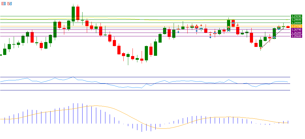Select the last red candle on the chart
305x139 pixels.
pyautogui.click(x=288, y=27)
